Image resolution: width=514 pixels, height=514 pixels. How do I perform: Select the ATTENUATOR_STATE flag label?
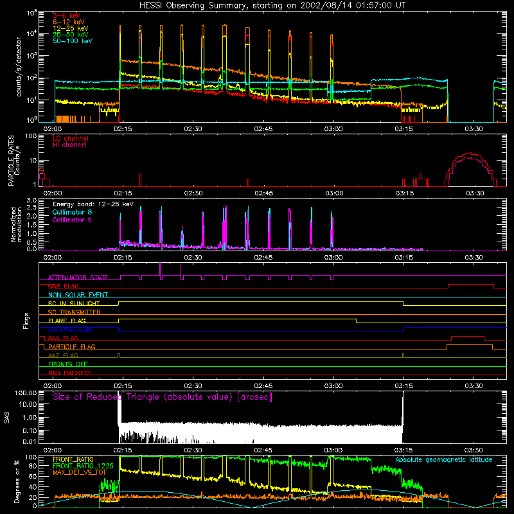click(x=78, y=278)
